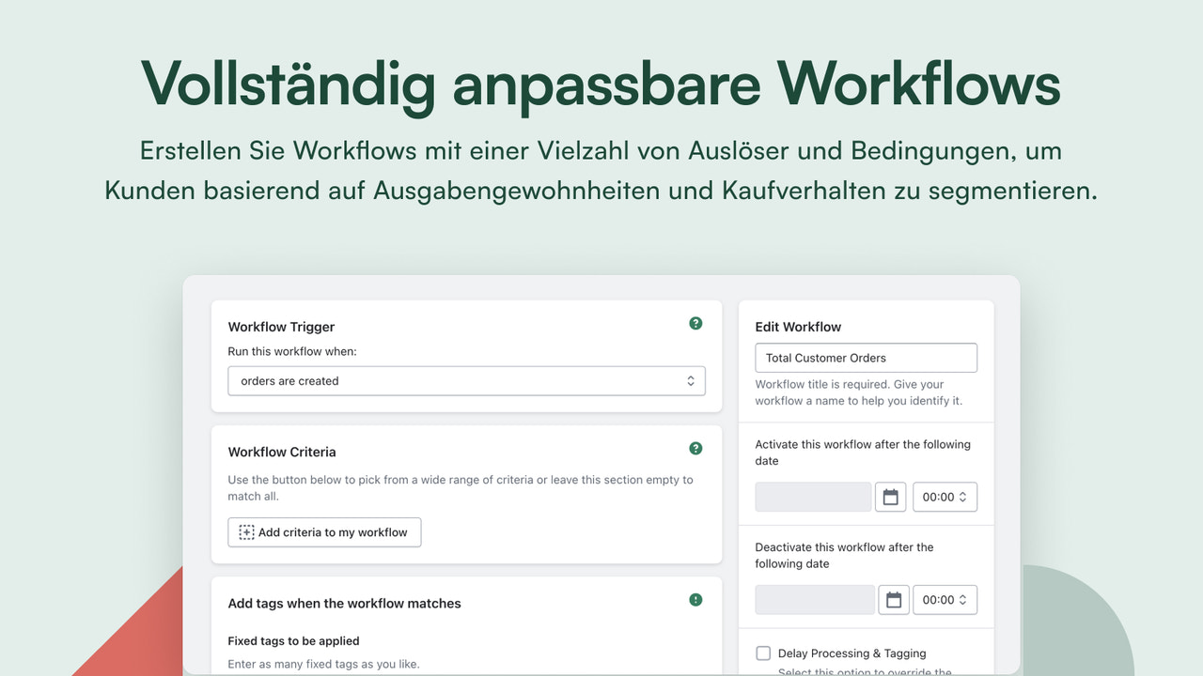
Task: Open help icon for Workflow Criteria
Action: point(695,449)
